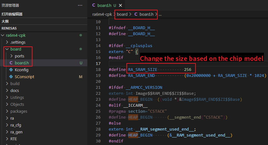Click board folder in the breadcrumb
The width and height of the screenshot is (268, 145).
click(122, 14)
